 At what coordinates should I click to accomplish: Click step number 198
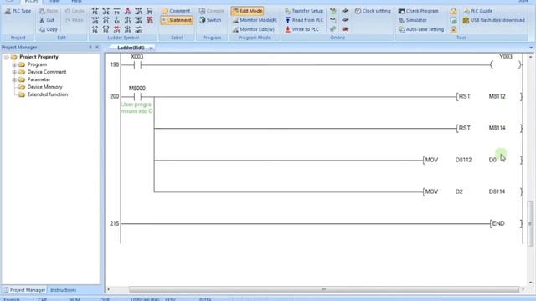(115, 65)
